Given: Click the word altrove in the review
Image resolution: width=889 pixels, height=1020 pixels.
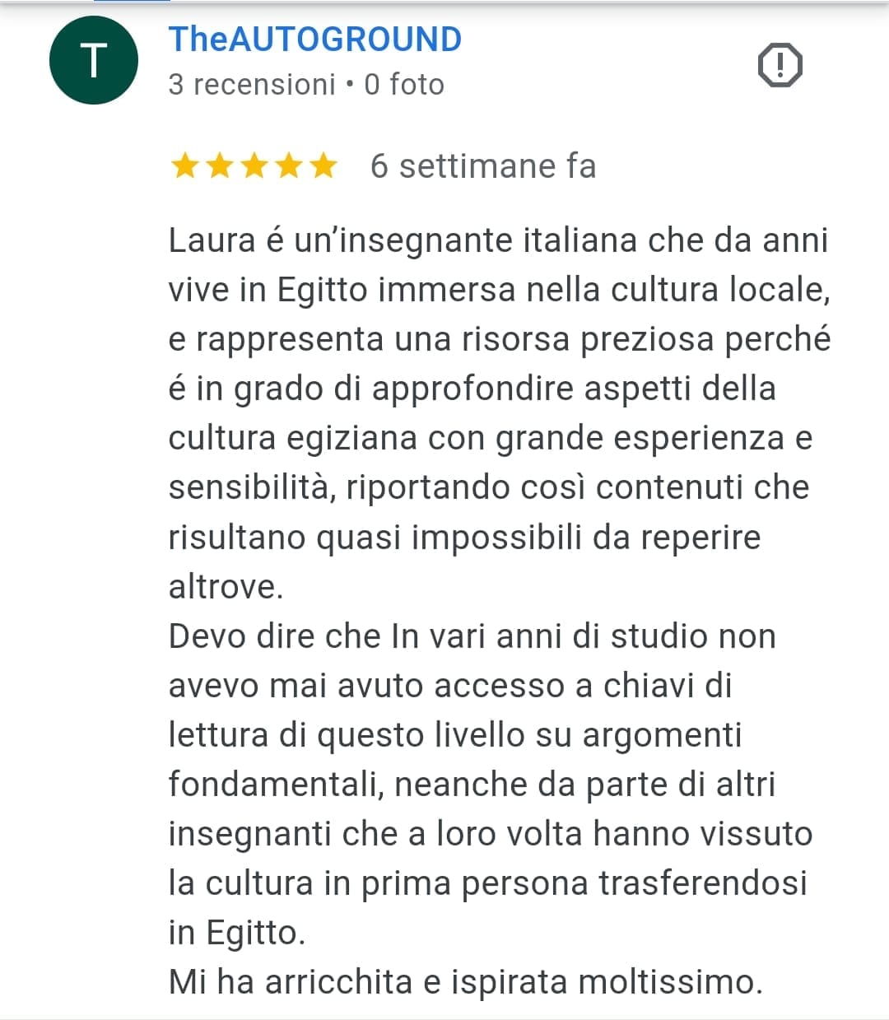Looking at the screenshot, I should [x=226, y=587].
